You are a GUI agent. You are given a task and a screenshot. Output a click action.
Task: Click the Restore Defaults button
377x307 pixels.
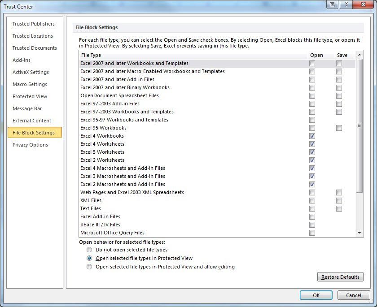(x=341, y=277)
